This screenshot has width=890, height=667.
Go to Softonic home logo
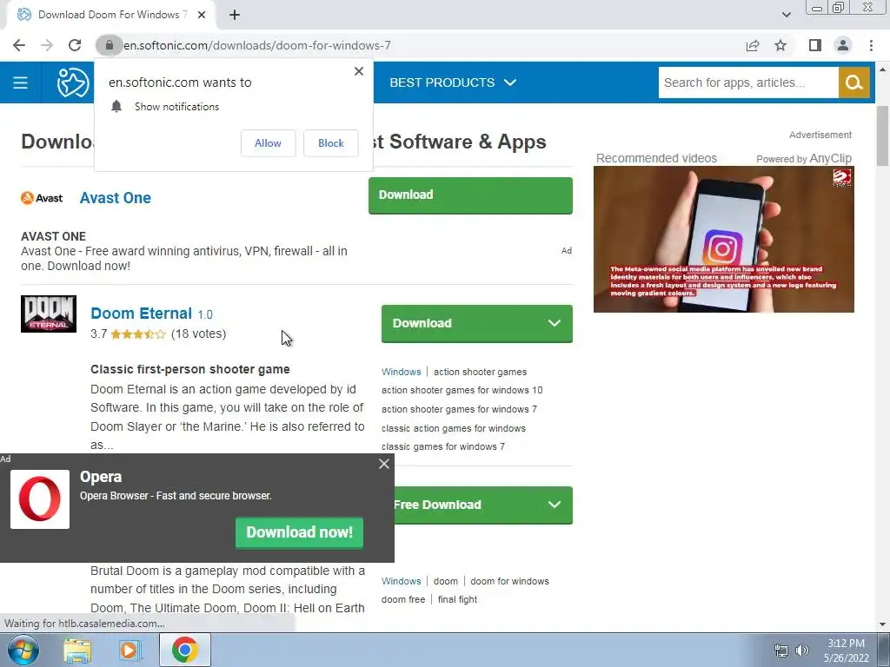[73, 83]
